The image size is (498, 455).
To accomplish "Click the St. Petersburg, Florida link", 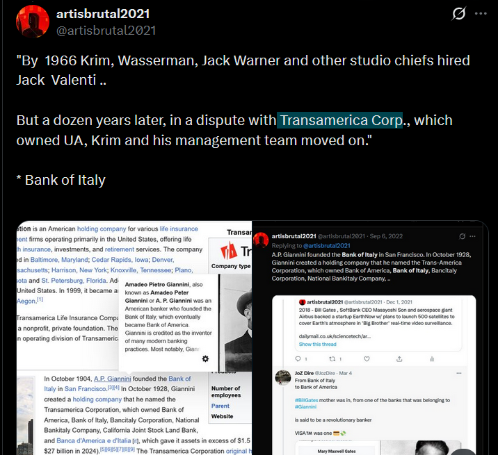I will point(74,281).
